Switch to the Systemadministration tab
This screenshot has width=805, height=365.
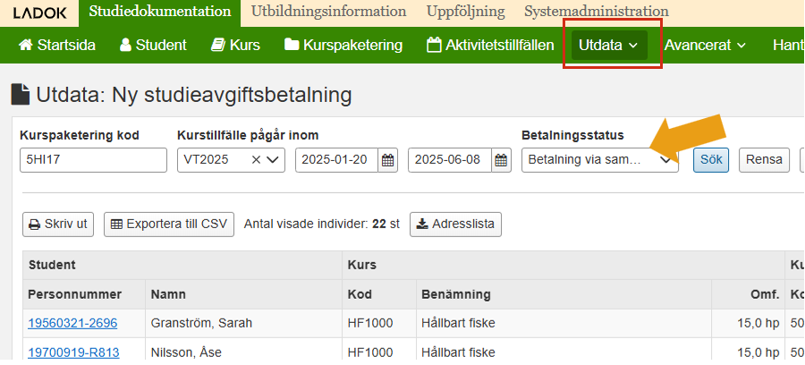click(x=597, y=12)
